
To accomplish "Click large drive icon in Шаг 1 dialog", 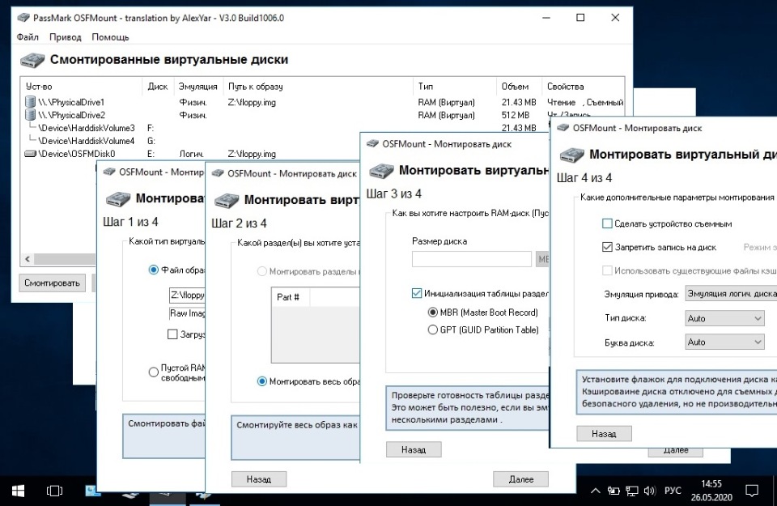I will click(x=118, y=199).
